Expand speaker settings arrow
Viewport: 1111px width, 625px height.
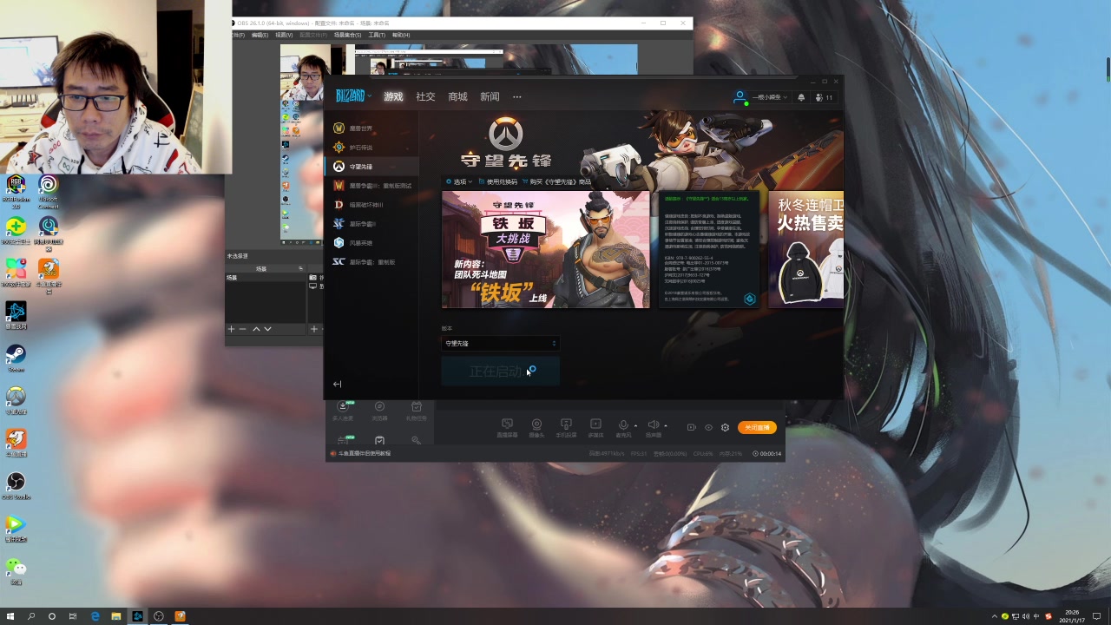[x=666, y=426]
